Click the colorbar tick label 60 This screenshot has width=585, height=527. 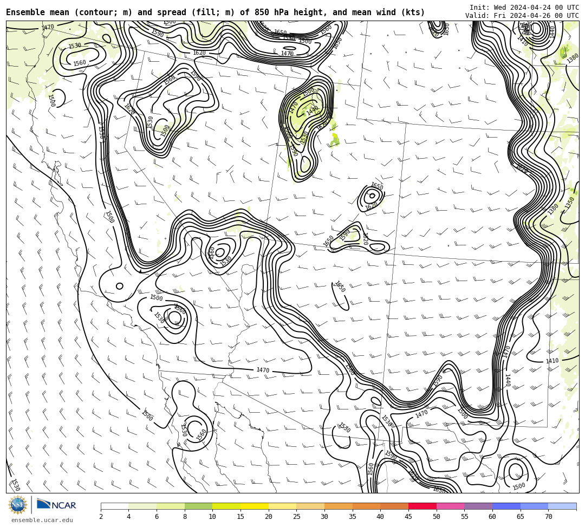click(x=492, y=517)
